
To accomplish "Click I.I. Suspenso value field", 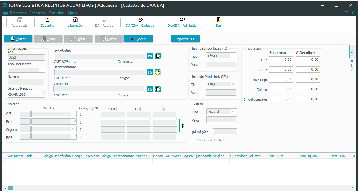I will point(281,59).
